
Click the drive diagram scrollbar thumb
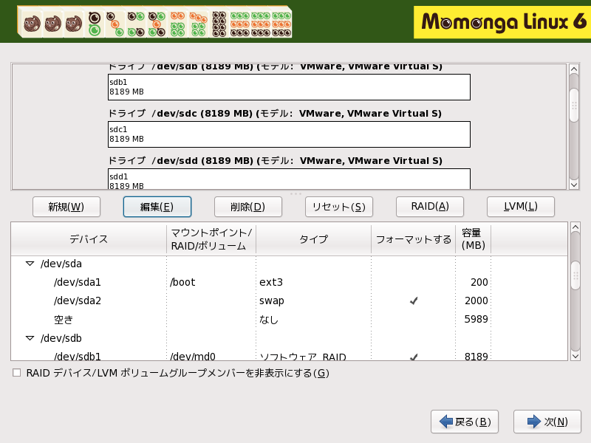coord(574,106)
